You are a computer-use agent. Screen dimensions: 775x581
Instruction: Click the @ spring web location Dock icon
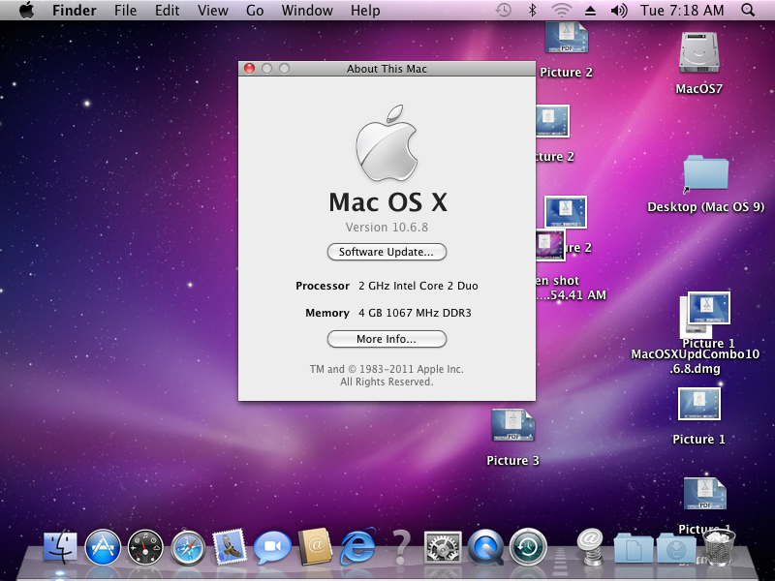click(590, 546)
